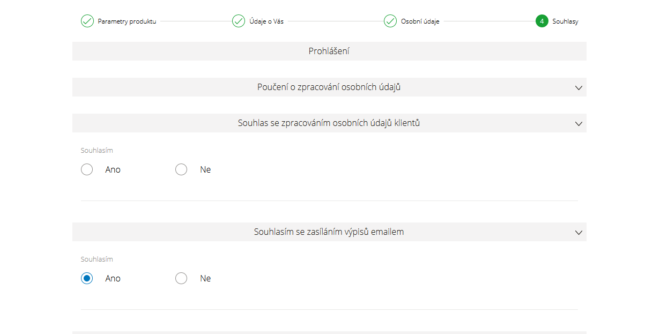Click the Parametry produktu checkmark icon
Viewport: 660px width, 334px height.
[87, 21]
